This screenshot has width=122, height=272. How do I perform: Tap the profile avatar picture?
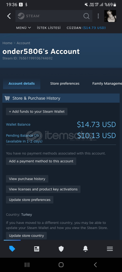pos(110,16)
